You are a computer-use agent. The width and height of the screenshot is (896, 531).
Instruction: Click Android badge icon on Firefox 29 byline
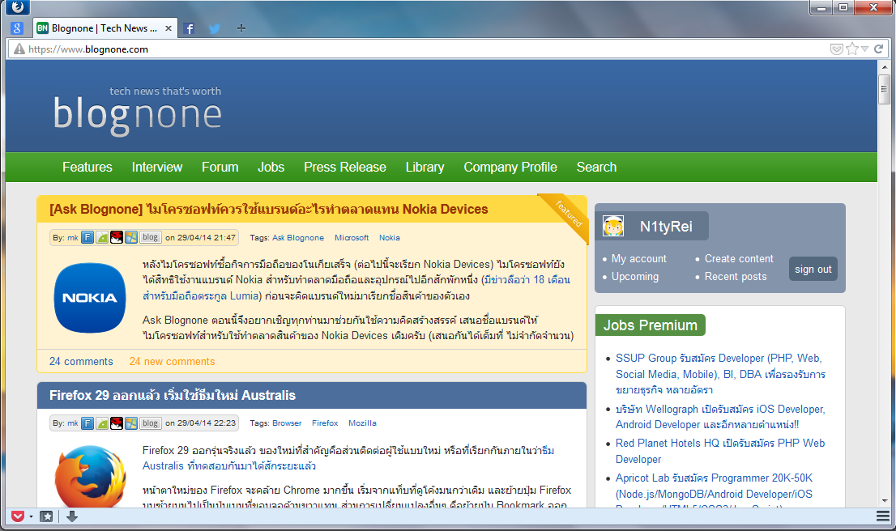point(102,423)
